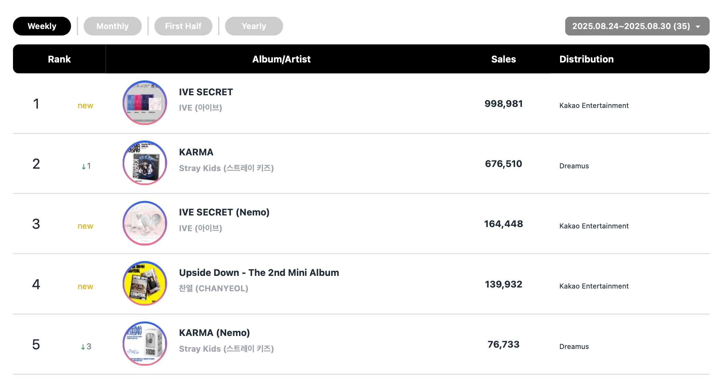Open the KARMA (Nemo) album title
This screenshot has height=379, width=724.
click(x=214, y=333)
